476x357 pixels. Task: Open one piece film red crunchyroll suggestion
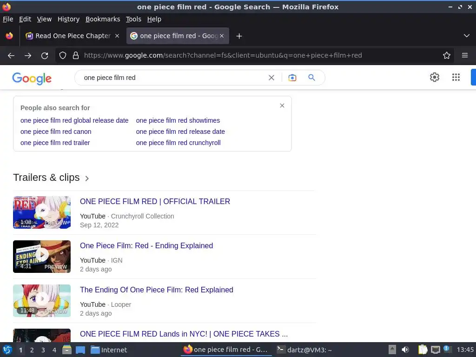pyautogui.click(x=178, y=143)
